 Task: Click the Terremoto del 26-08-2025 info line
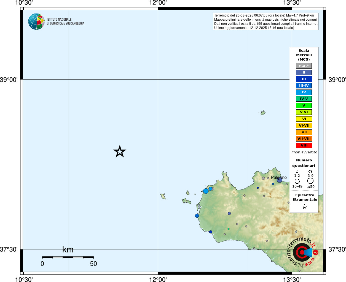point(264,15)
